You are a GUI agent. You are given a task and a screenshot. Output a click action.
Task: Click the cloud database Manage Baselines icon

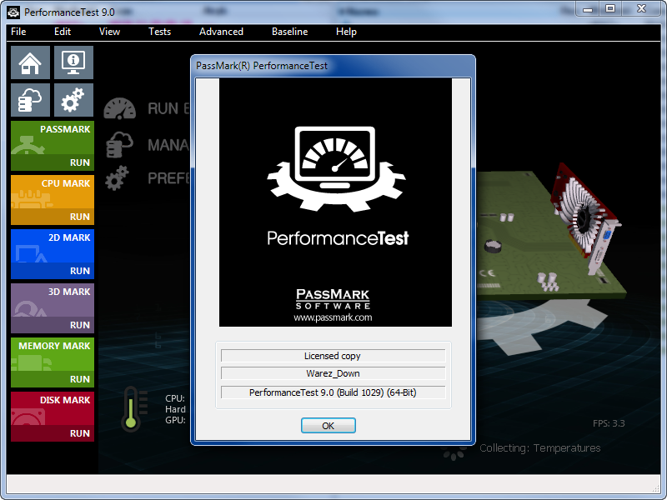click(119, 144)
